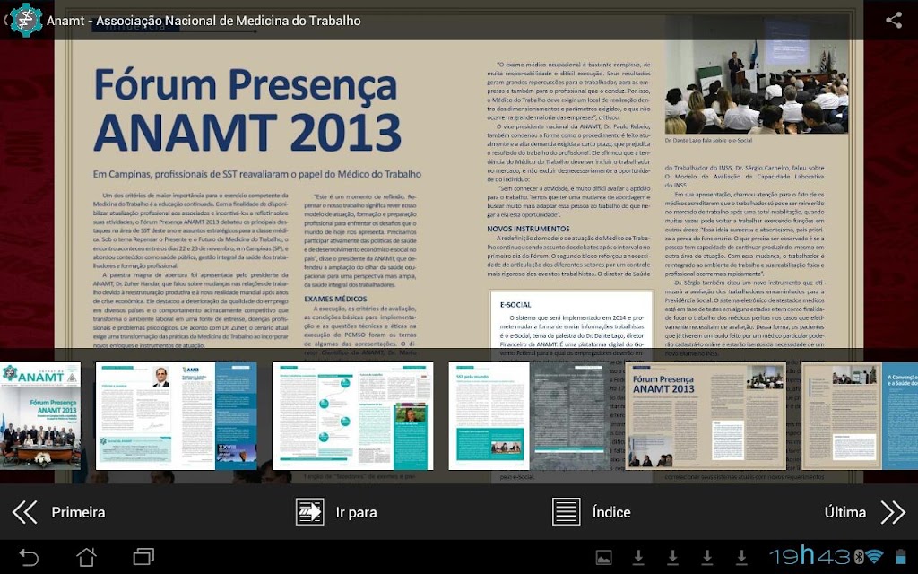Tap the NOVOS INSTRUMENTOS subheading
This screenshot has width=918, height=574.
pos(528,229)
